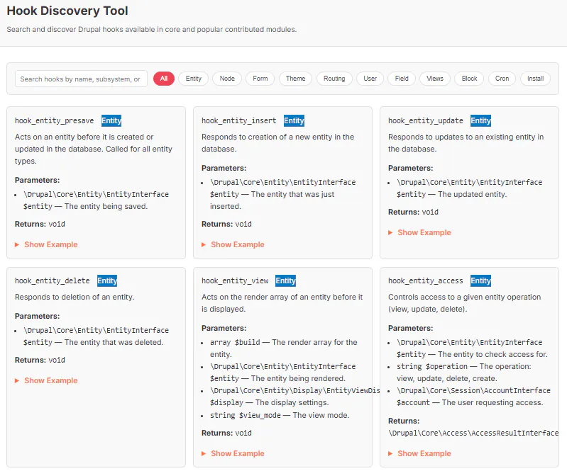The height and width of the screenshot is (471, 567).
Task: Click Entity badge on hook_entity_access card
Action: (480, 280)
